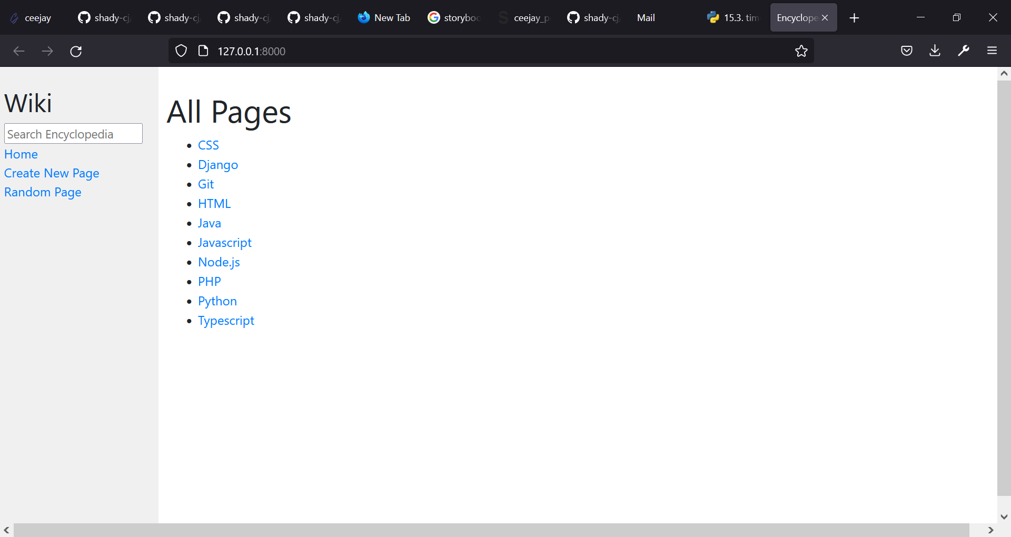1011x537 pixels.
Task: Open the Firefox application menu
Action: click(992, 51)
